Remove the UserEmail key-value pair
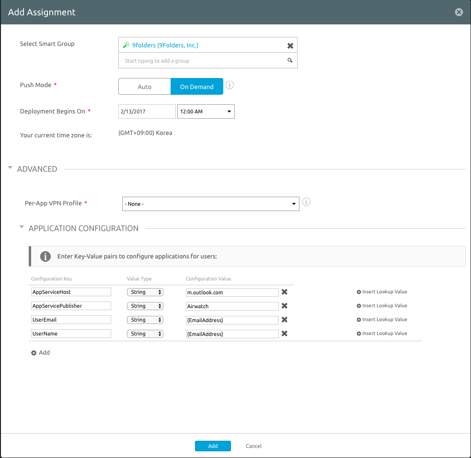 point(284,320)
